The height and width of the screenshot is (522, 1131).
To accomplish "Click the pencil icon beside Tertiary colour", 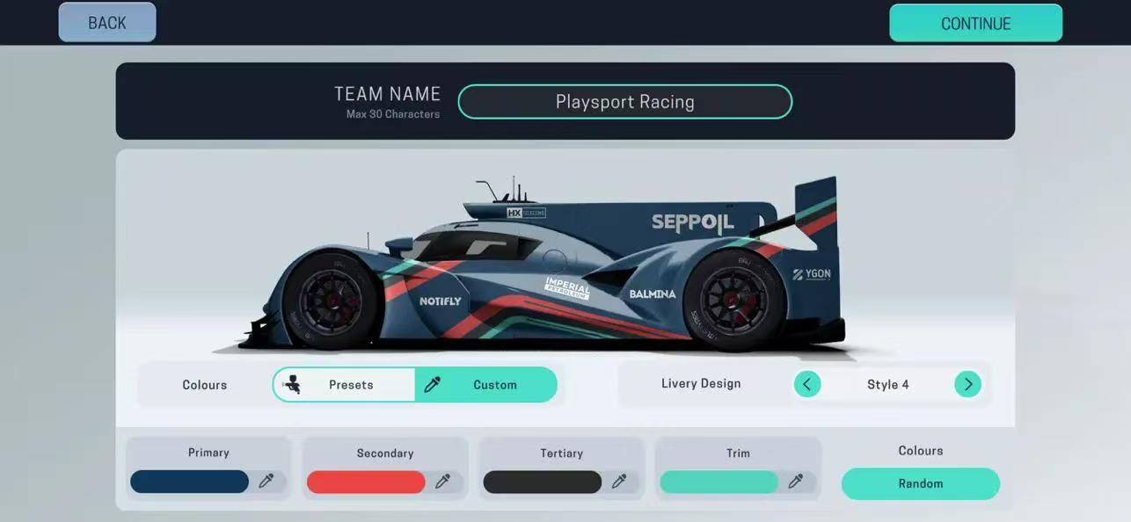I will (619, 482).
